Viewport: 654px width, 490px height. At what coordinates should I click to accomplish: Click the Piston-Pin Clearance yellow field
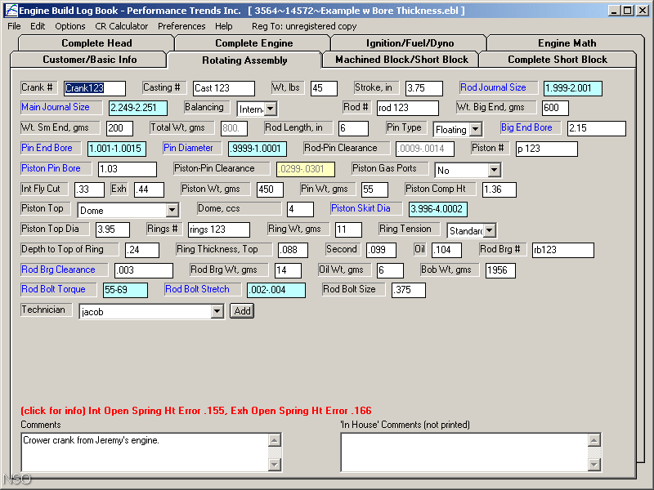[x=306, y=169]
